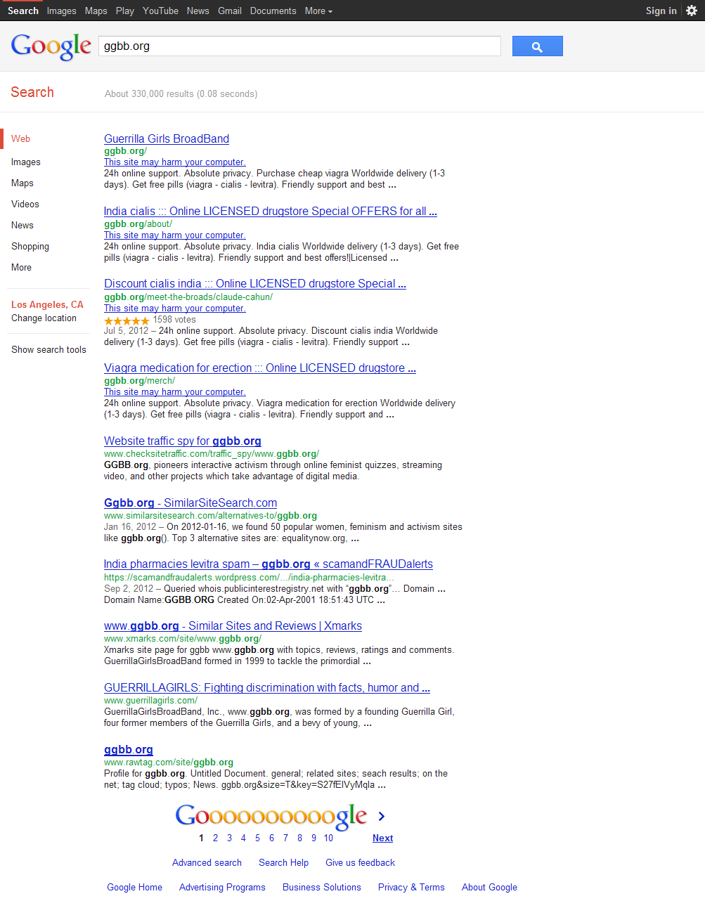Click the red Search heading
Screen dimensions: 705x908
tap(32, 93)
